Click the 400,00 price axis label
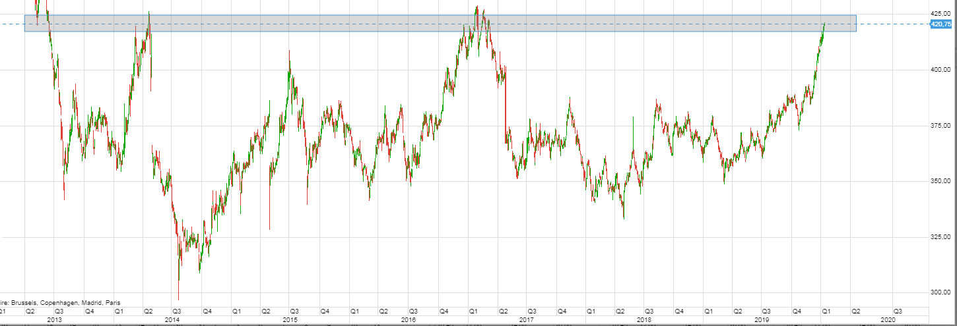 940,69
